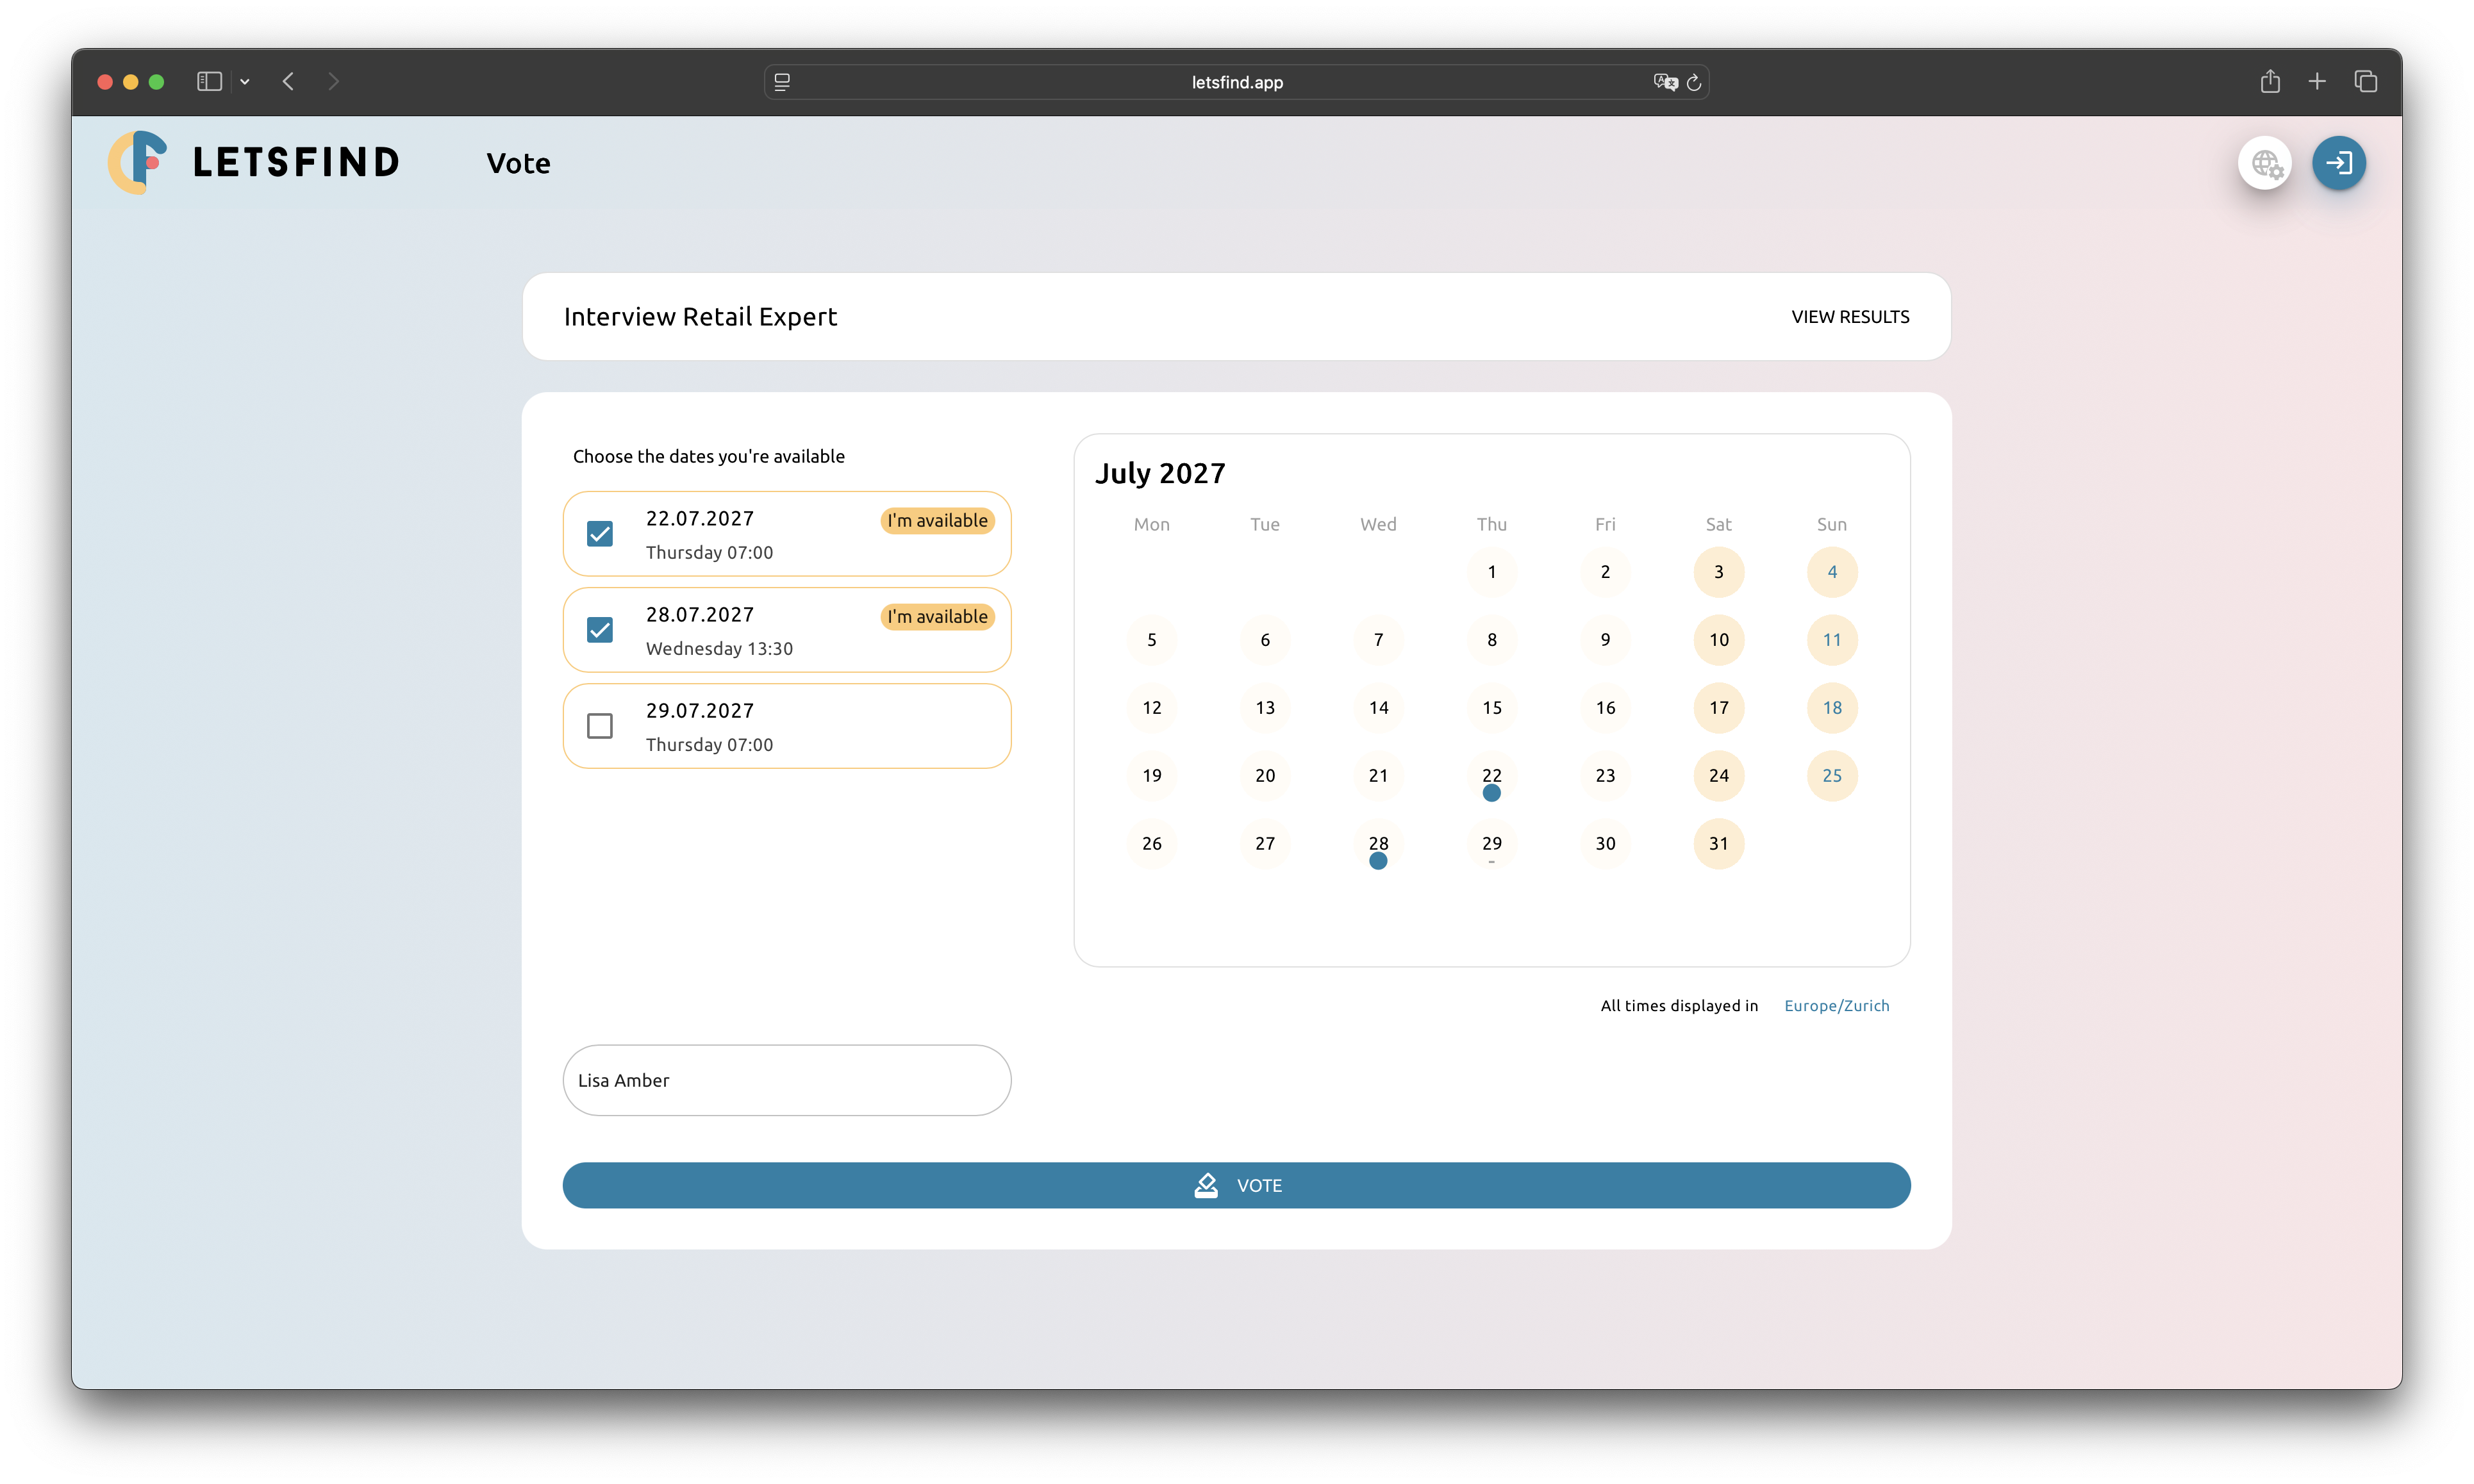Reload the page with refresh icon
This screenshot has height=1484, width=2474.
point(1694,82)
